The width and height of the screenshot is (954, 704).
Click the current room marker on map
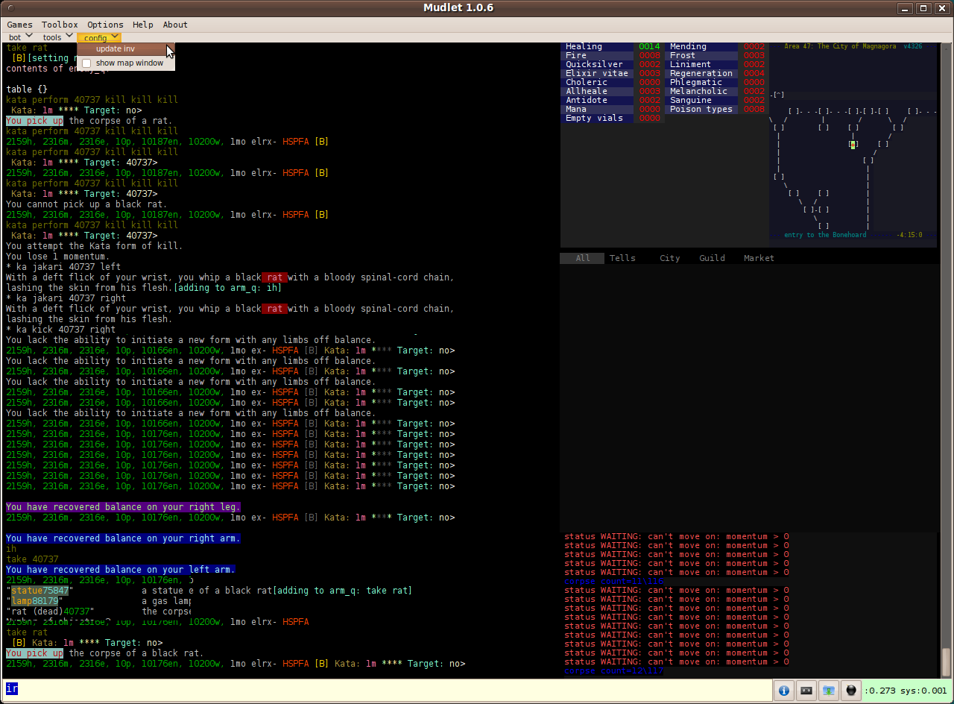(x=853, y=145)
